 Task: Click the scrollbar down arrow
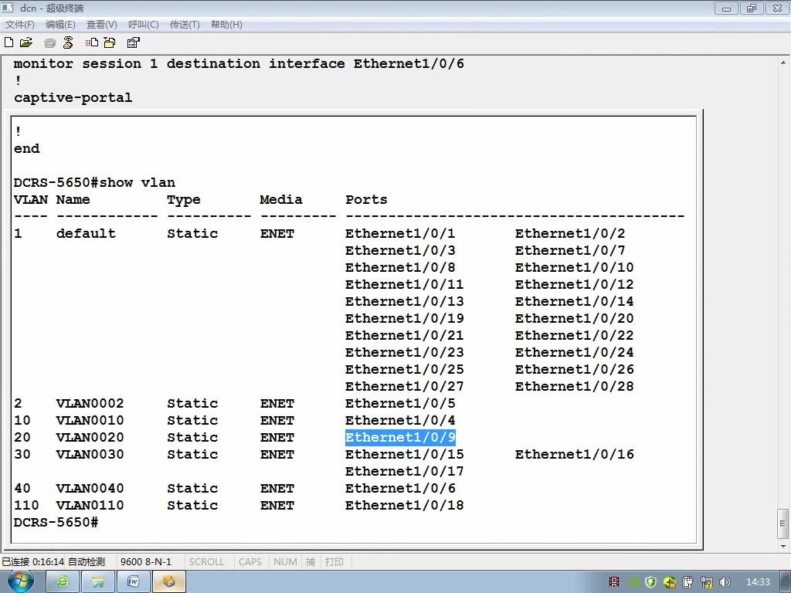783,546
